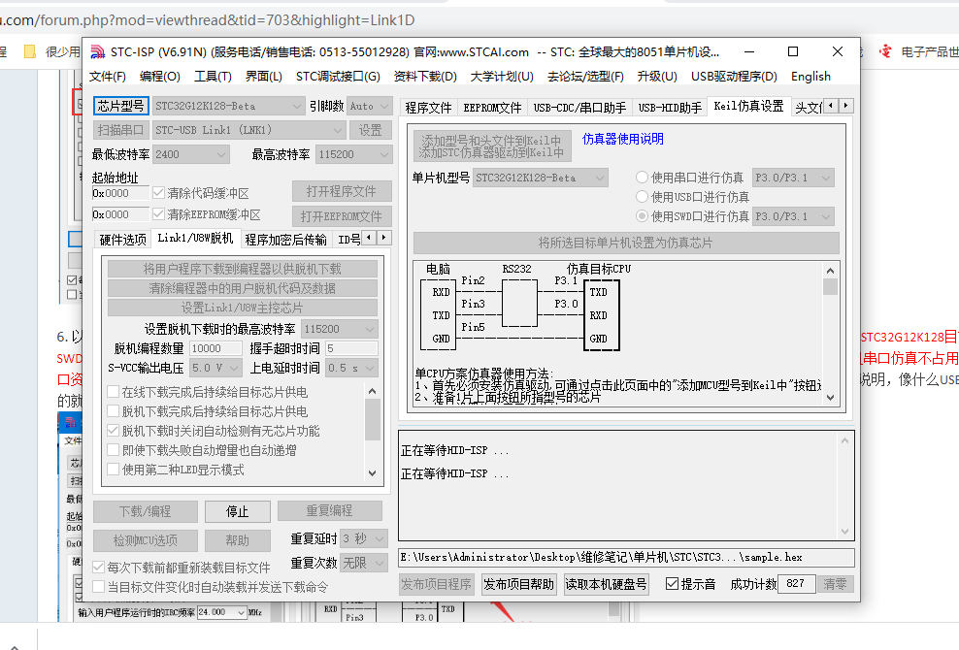Open 文件(F) menu
Viewport: 959px width, 650px height.
108,77
